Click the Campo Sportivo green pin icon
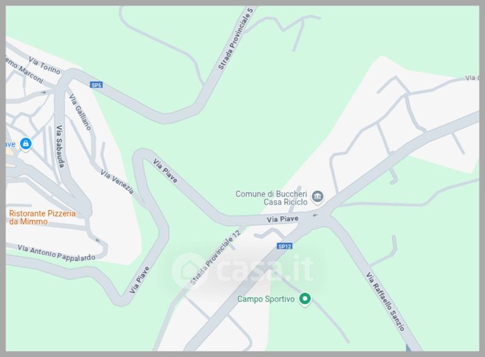The height and width of the screenshot is (357, 485). (305, 299)
